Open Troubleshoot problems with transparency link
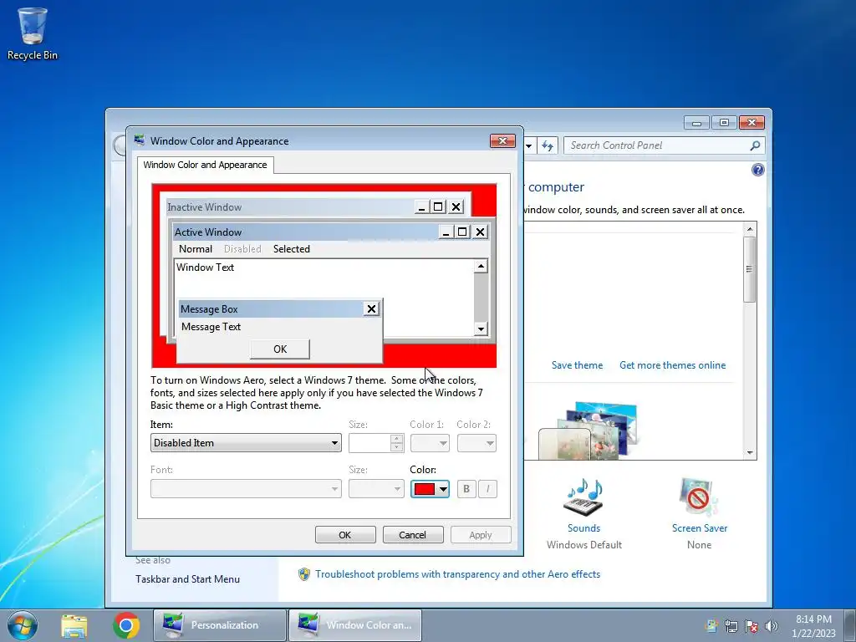 tap(457, 574)
